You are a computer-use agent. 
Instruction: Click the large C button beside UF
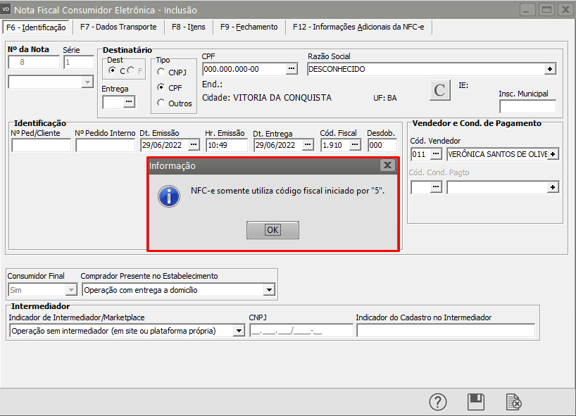[x=440, y=90]
